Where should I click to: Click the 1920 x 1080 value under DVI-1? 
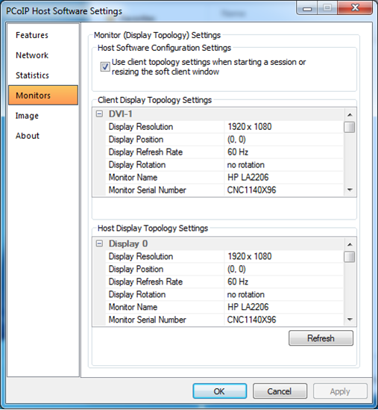tap(250, 127)
